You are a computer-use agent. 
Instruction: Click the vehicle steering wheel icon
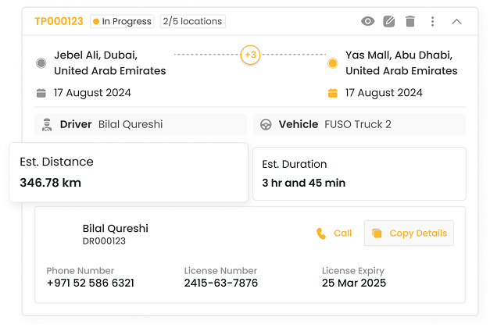click(x=266, y=124)
